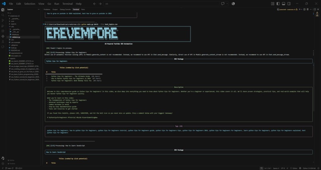Toggle the bottom panel visibility

[284, 4]
